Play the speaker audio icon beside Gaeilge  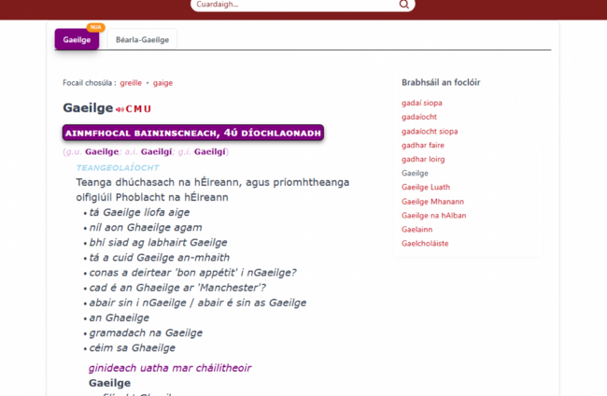point(119,109)
